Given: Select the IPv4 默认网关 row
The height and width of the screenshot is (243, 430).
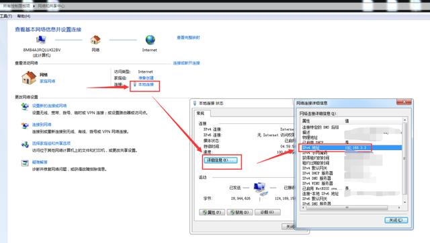Looking at the screenshot, I should [x=351, y=168].
